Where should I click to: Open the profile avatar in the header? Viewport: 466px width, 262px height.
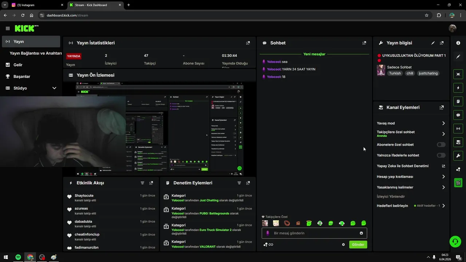(x=453, y=28)
